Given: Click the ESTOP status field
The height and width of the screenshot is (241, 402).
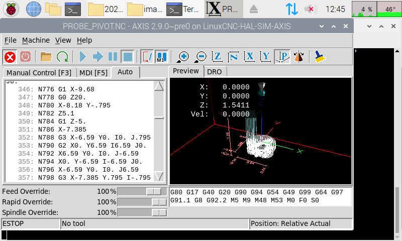Looking at the screenshot, I should click(31, 223).
